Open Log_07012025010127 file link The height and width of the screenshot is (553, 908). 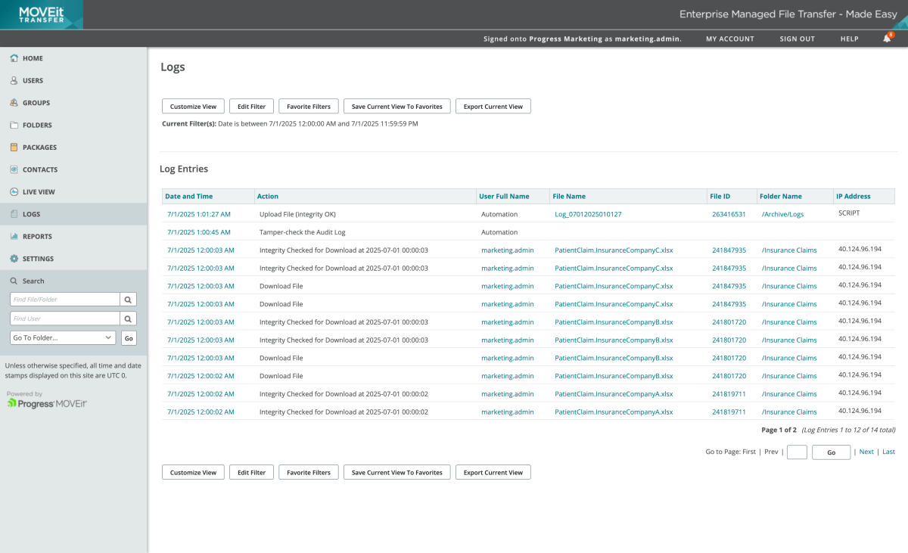pyautogui.click(x=588, y=214)
